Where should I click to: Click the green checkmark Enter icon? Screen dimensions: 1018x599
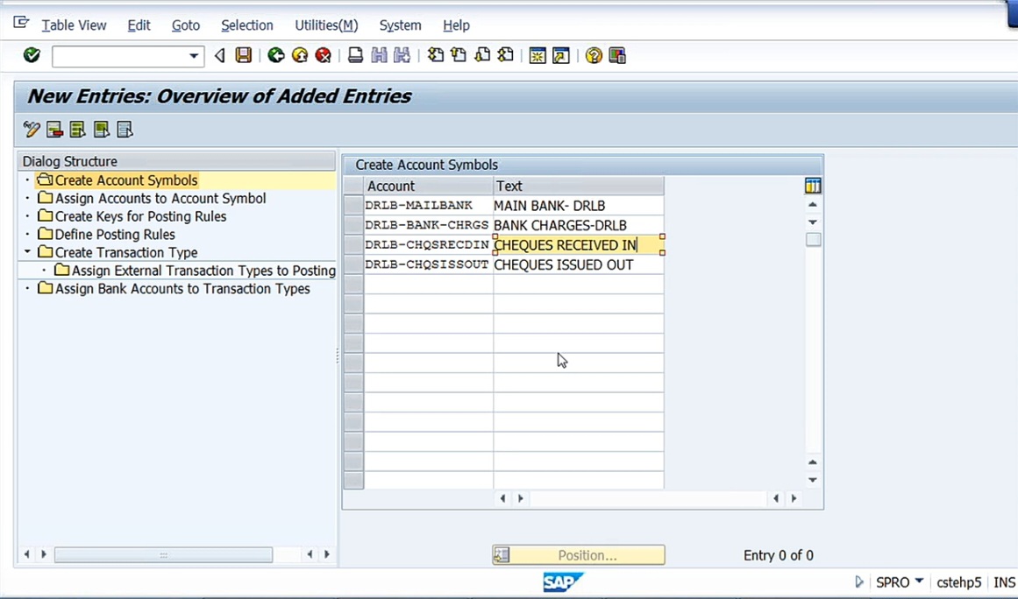(32, 55)
